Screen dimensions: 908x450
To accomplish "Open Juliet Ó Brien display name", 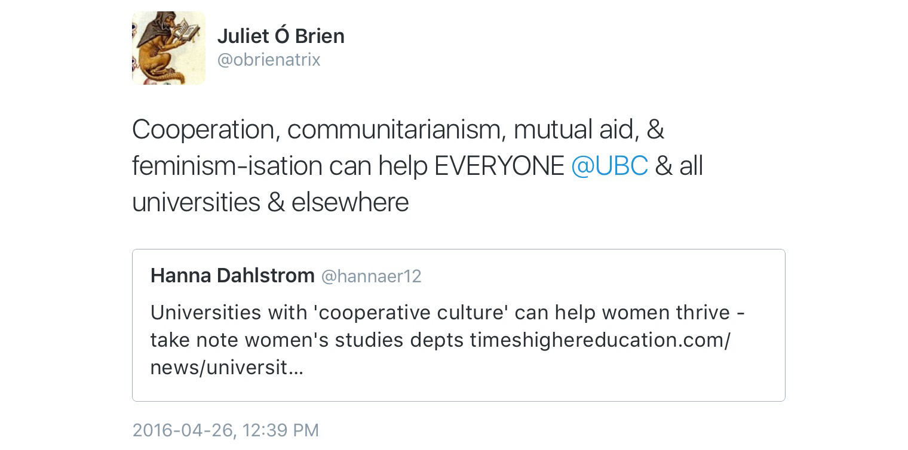I will [x=280, y=36].
